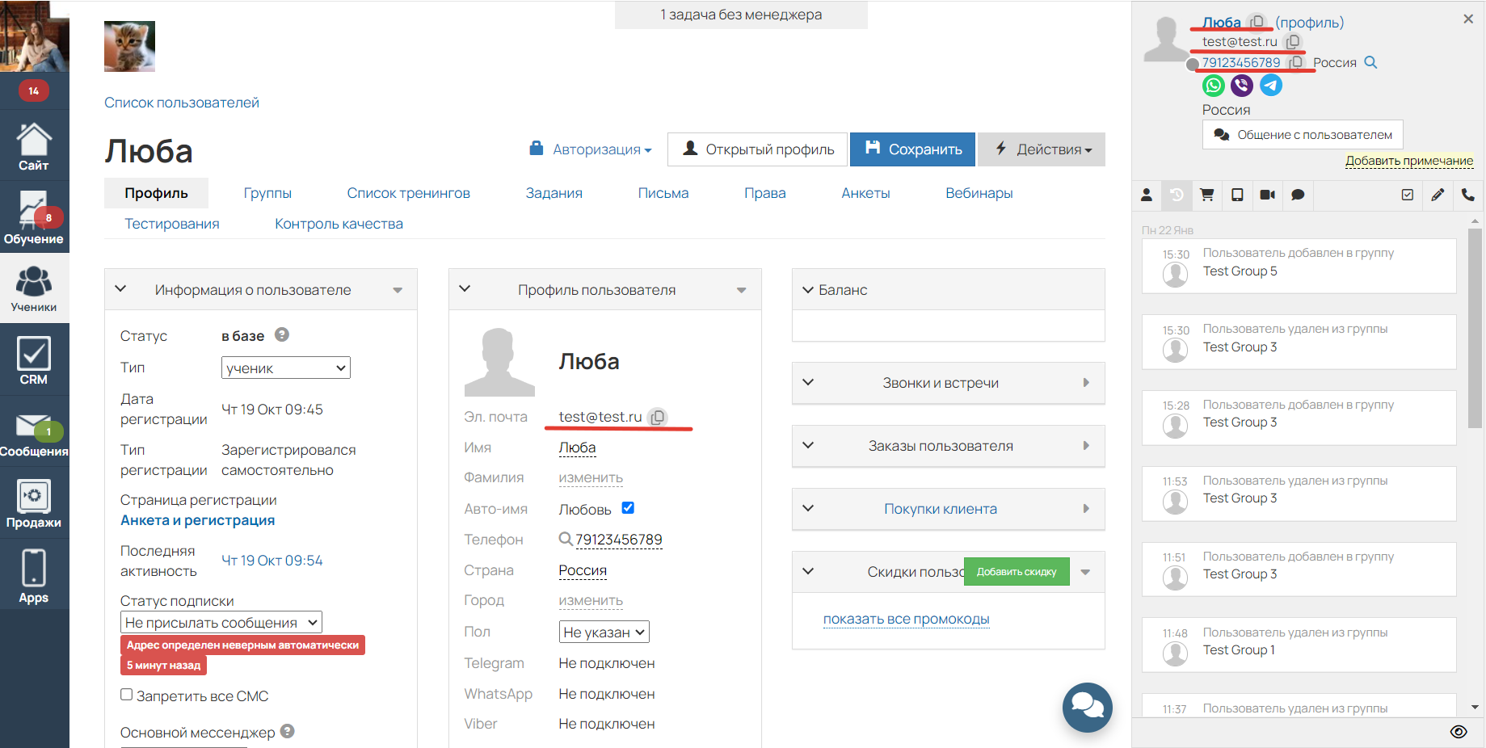Click the phone call icon in side panel
1486x748 pixels.
tap(1467, 195)
